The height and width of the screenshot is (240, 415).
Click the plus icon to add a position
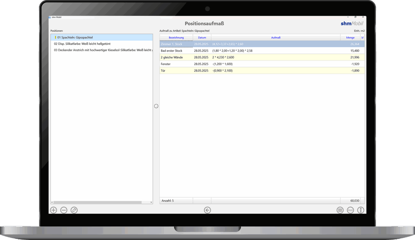pos(54,210)
